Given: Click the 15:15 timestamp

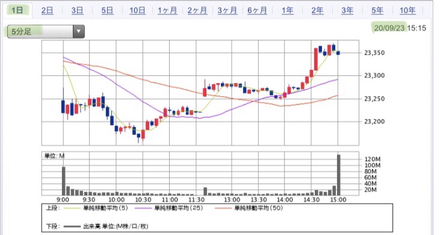Looking at the screenshot, I should (417, 28).
